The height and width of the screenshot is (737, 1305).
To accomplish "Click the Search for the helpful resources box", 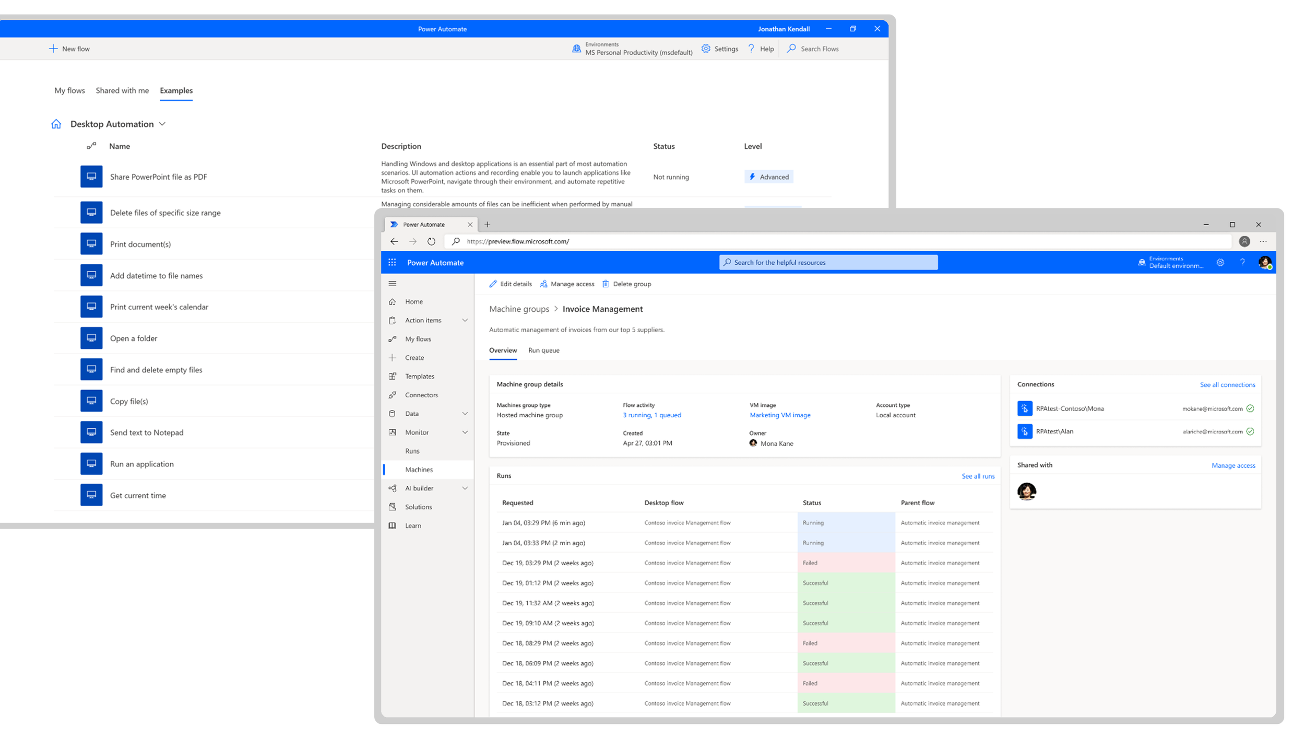I will coord(828,262).
